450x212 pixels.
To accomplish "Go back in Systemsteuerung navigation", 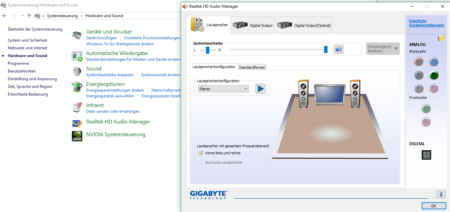I will pos(4,16).
